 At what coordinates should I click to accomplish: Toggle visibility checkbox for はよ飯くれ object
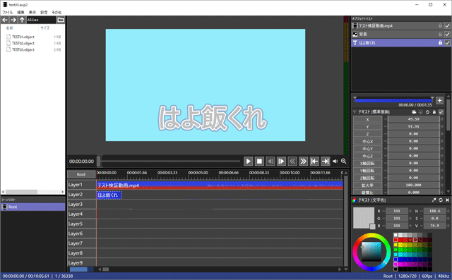pyautogui.click(x=447, y=43)
